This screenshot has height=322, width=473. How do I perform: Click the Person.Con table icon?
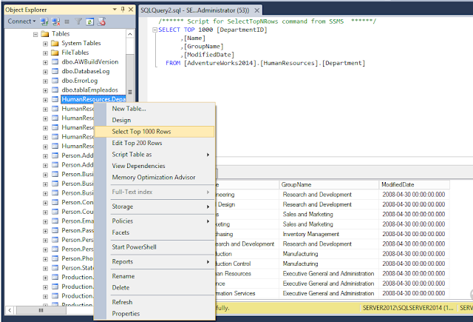click(x=55, y=202)
